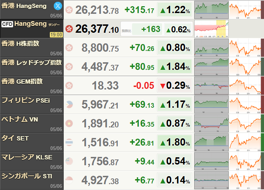Click the ▲1.17% change badge
264x190 pixels.
[175, 104]
